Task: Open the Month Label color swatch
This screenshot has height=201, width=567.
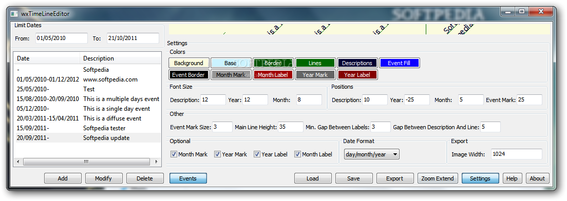Action: pos(273,75)
